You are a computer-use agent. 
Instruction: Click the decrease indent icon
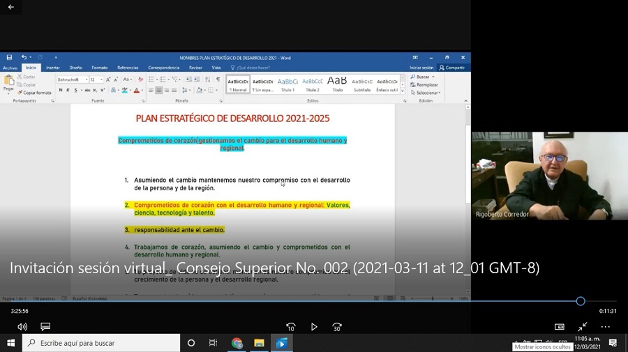[x=189, y=79]
